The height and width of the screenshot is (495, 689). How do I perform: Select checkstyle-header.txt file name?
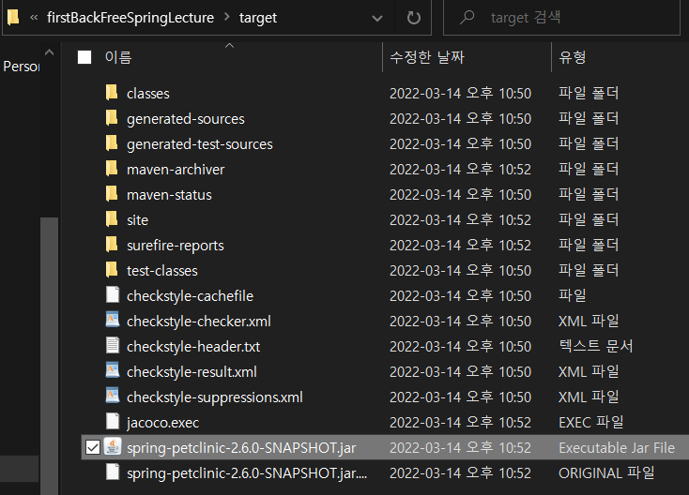click(x=193, y=347)
